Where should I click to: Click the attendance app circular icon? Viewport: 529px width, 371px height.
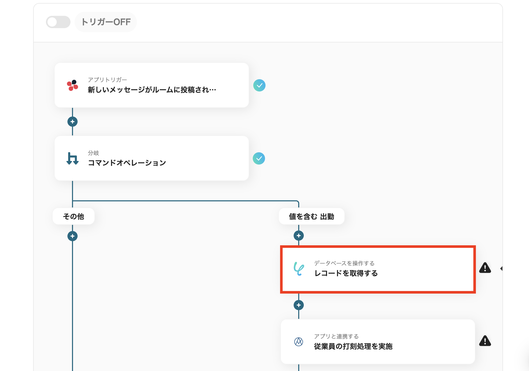click(x=299, y=342)
